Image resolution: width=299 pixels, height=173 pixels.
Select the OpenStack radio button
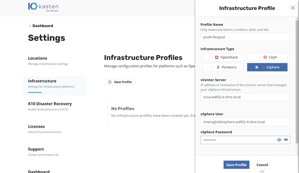210,57
